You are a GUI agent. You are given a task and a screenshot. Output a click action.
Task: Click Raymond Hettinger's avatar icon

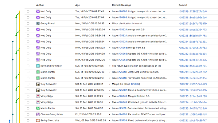38,66
